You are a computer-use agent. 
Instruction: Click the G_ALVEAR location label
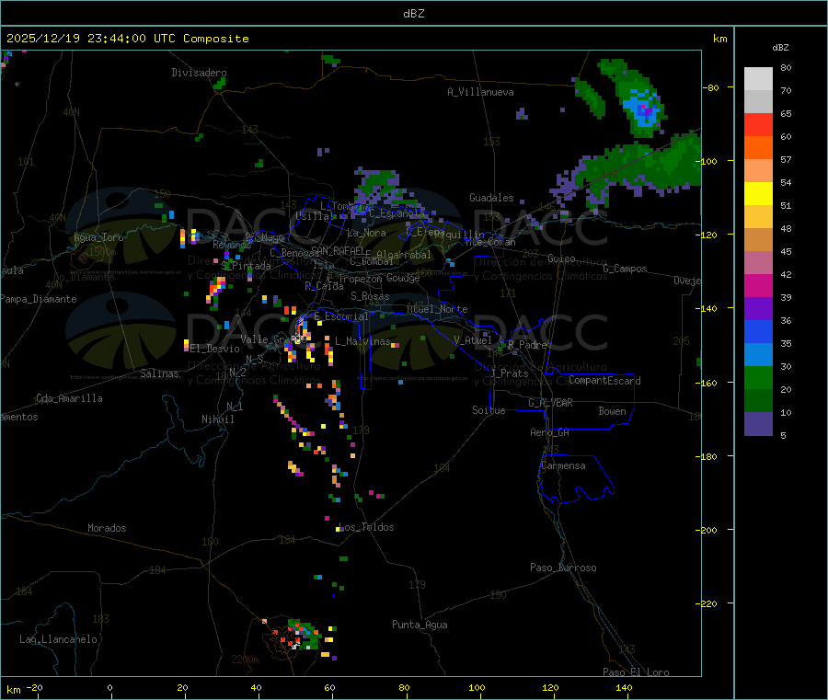point(550,403)
